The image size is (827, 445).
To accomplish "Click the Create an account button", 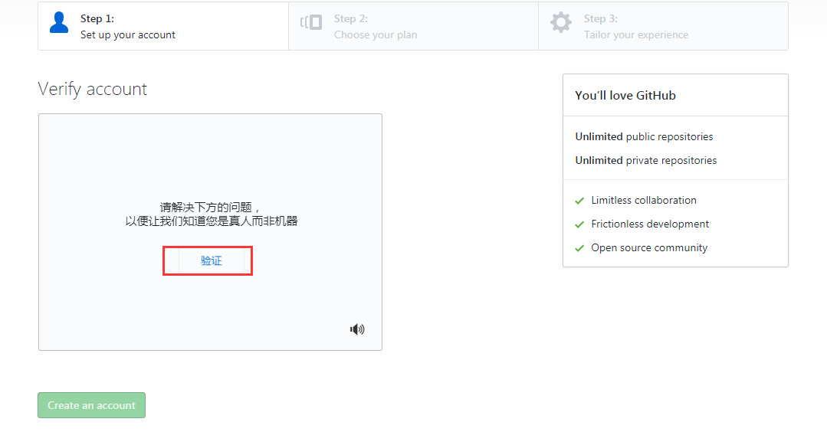I will pyautogui.click(x=91, y=405).
